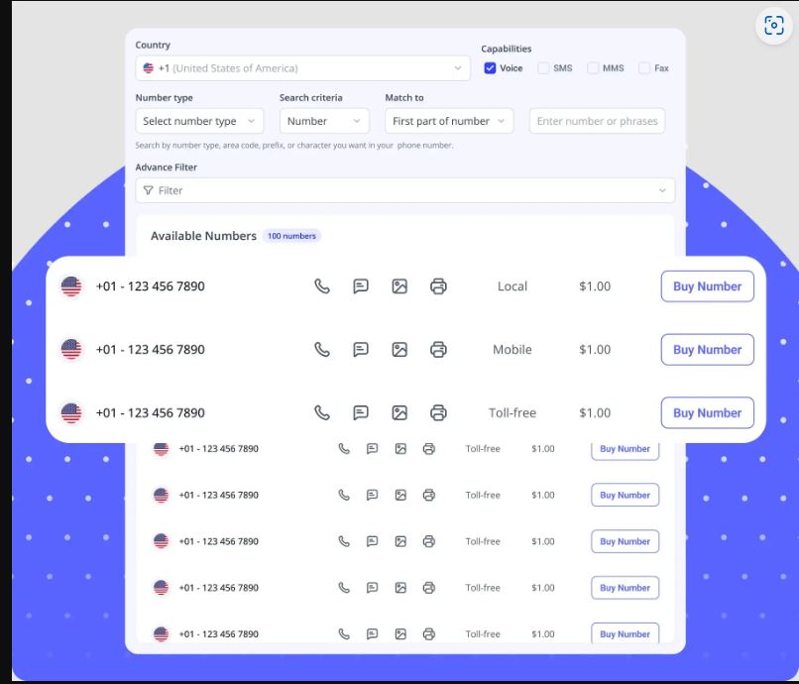Check the Fax capability checkbox
Viewport: 799px width, 684px height.
coord(644,68)
